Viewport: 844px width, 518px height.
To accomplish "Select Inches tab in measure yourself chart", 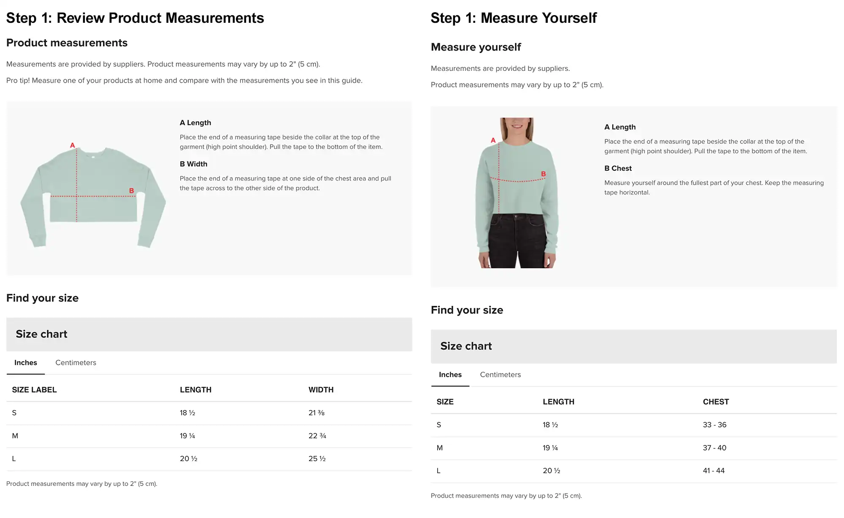I will (x=450, y=375).
